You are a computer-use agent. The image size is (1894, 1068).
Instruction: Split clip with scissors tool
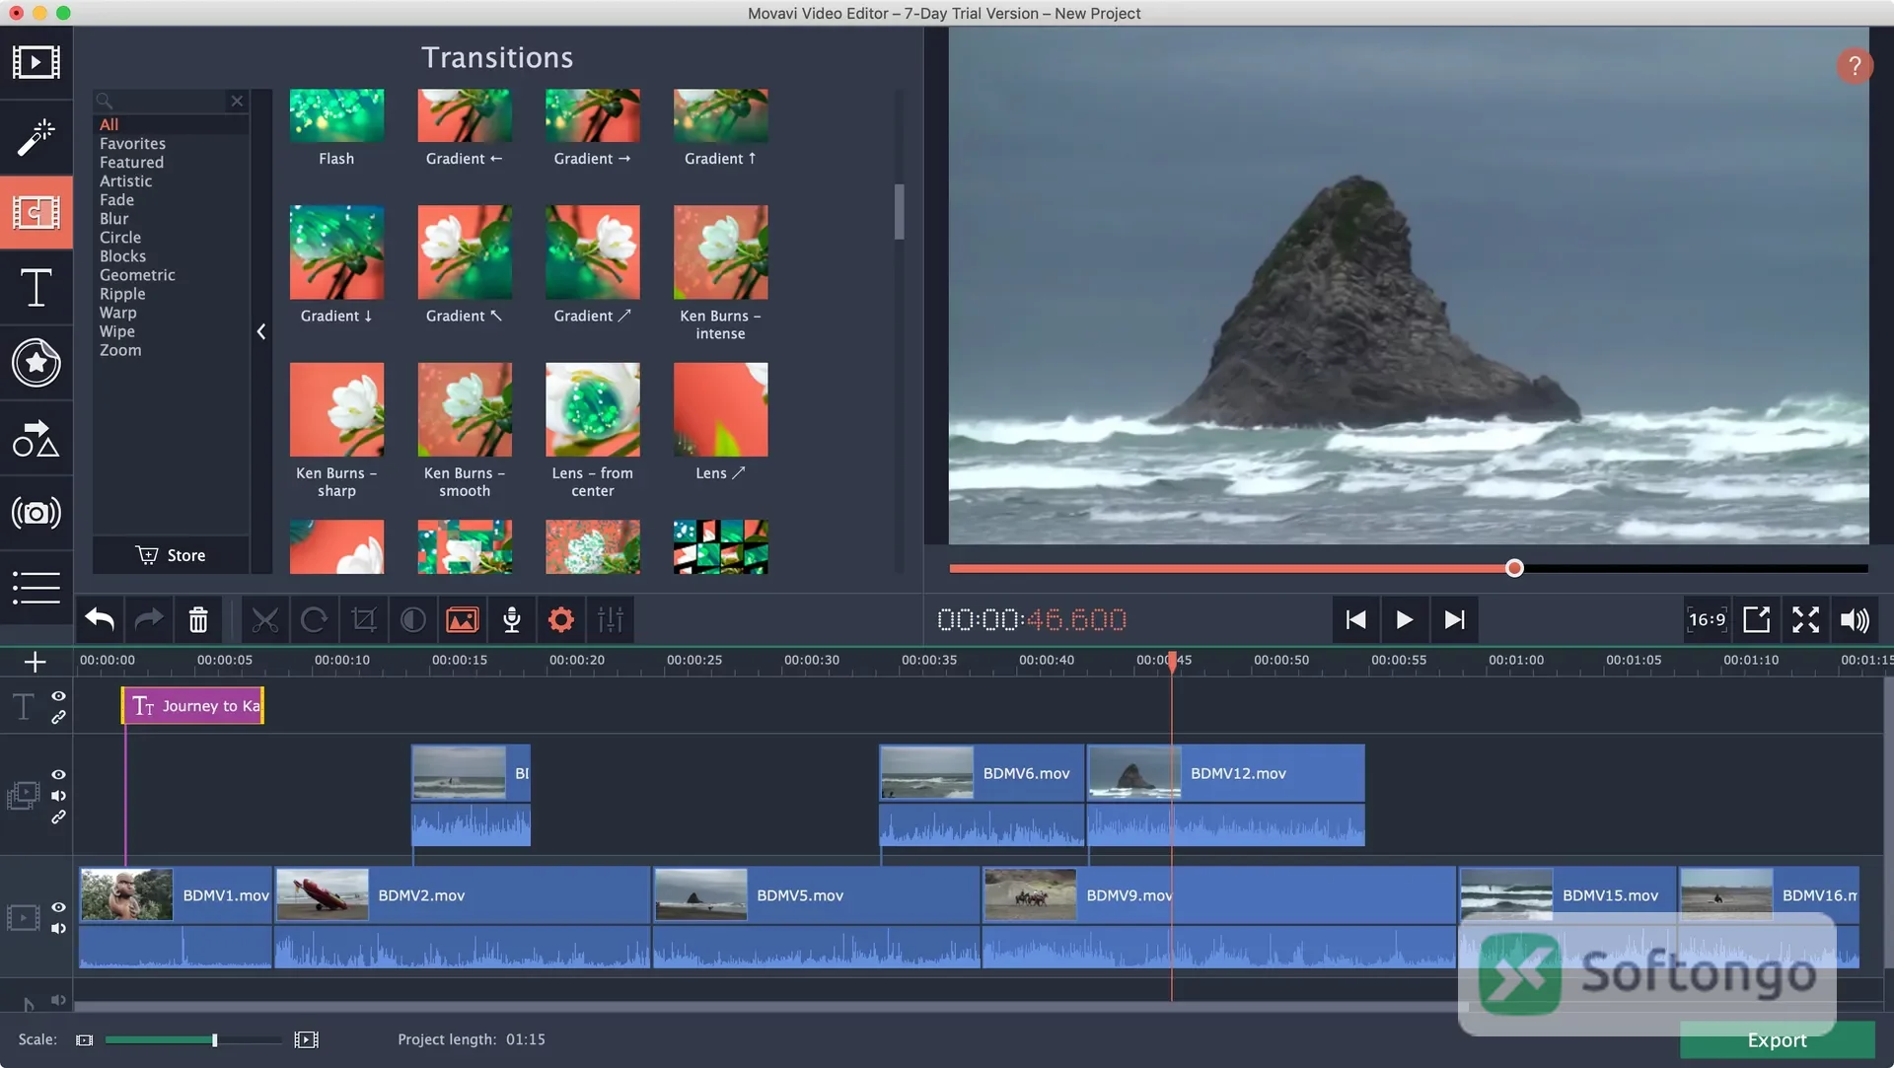264,619
